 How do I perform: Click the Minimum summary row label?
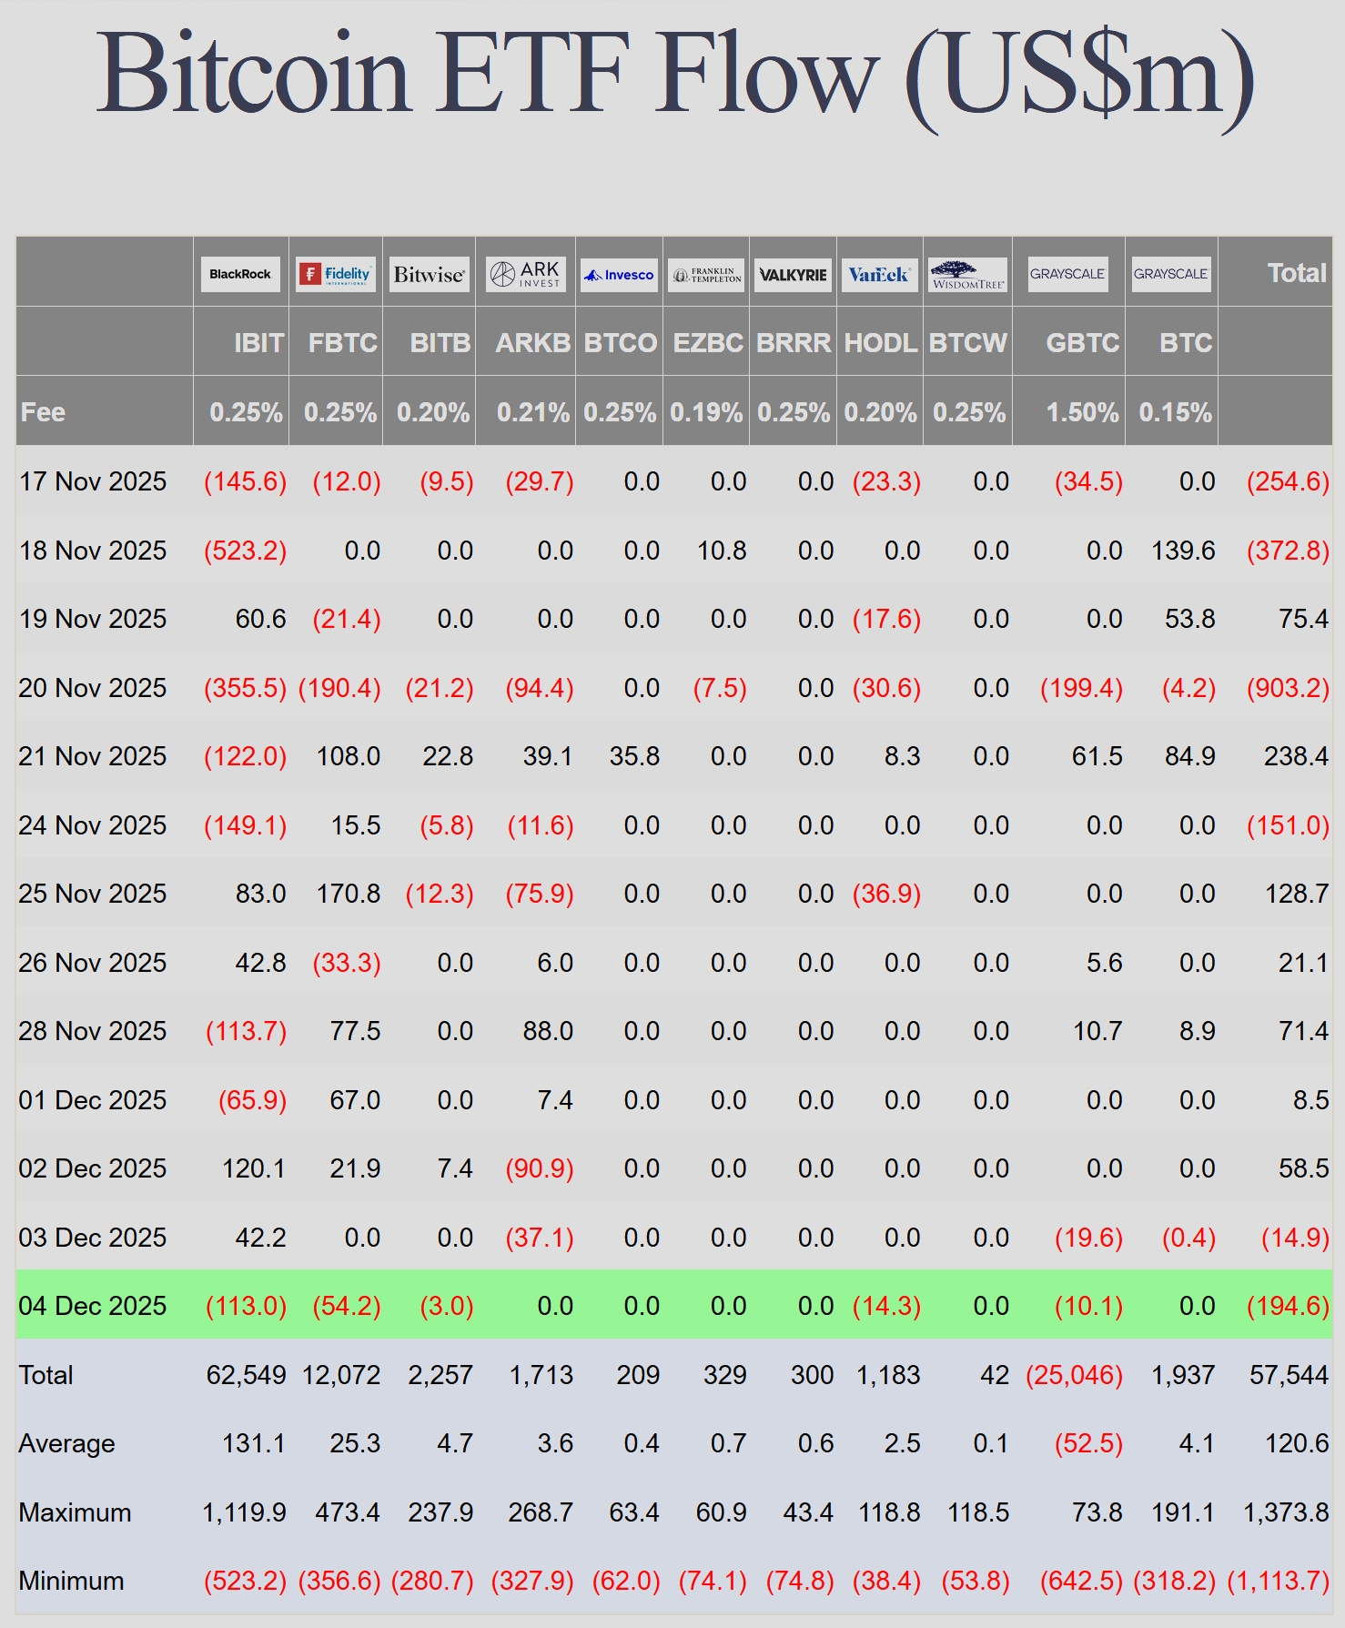click(71, 1581)
